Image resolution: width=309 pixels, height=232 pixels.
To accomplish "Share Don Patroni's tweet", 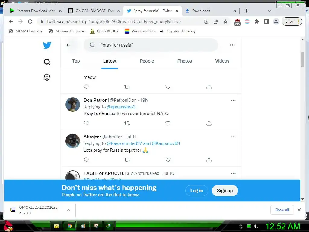I will tap(209, 123).
